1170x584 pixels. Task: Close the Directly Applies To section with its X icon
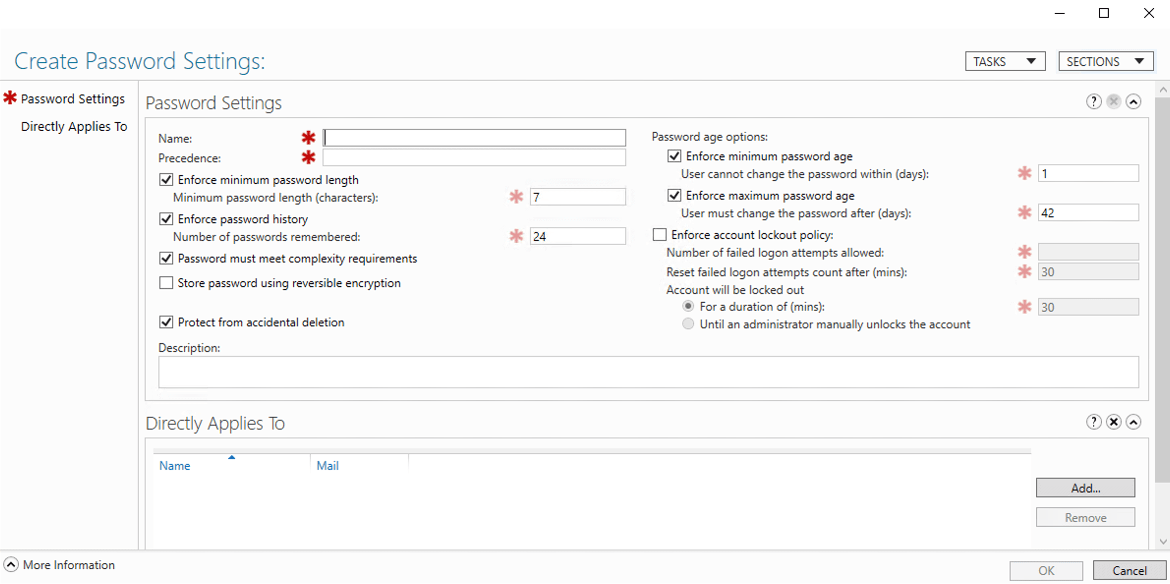tap(1114, 422)
